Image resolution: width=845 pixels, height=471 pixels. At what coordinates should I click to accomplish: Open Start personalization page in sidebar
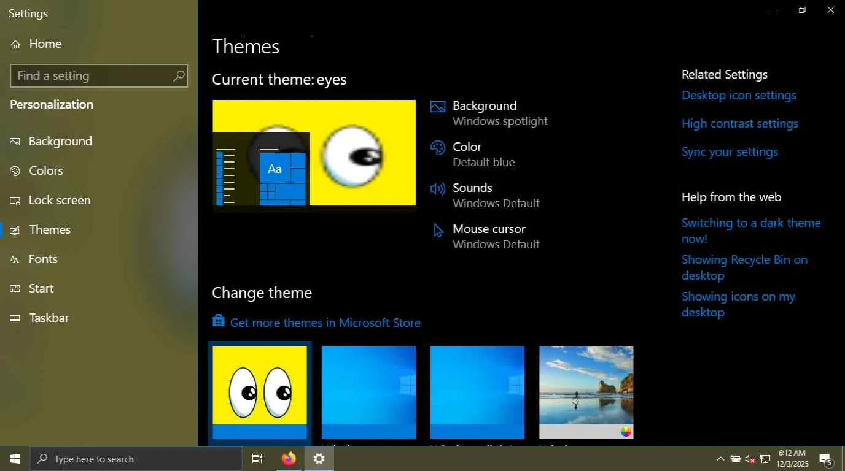click(41, 288)
